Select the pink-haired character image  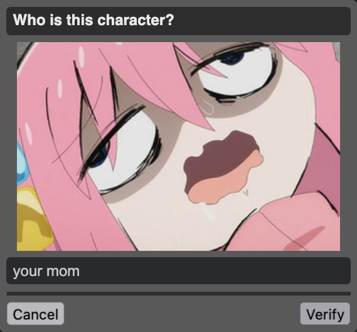pos(178,147)
